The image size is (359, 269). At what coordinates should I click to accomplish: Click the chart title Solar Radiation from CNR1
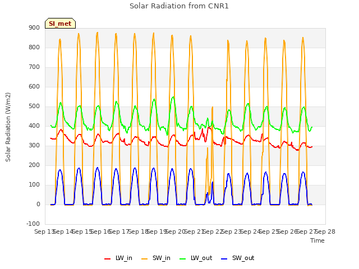click(x=179, y=6)
